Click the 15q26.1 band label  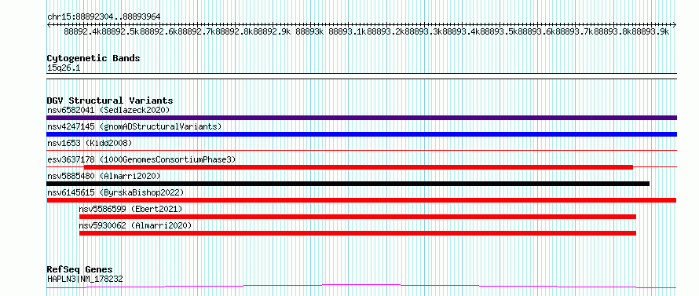[x=64, y=68]
